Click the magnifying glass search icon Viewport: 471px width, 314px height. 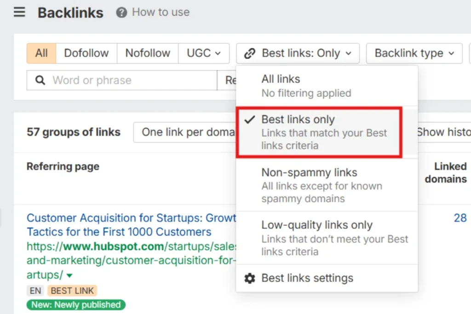(x=40, y=80)
